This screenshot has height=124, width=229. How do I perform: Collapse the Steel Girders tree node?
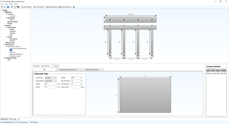coord(6,27)
